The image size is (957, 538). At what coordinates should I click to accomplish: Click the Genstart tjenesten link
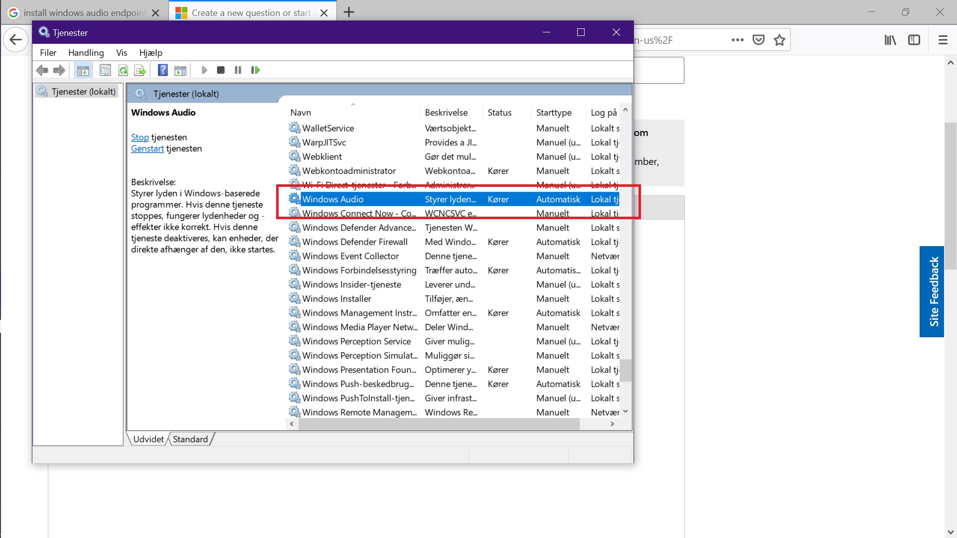(147, 148)
